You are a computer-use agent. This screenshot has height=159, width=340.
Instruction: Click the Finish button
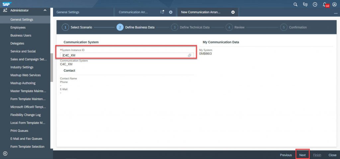[x=317, y=155]
